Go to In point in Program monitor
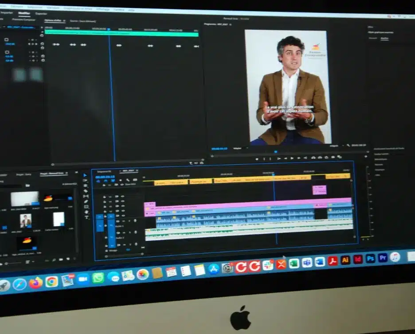Screen dimensions: 415x334 pyautogui.click(x=279, y=158)
